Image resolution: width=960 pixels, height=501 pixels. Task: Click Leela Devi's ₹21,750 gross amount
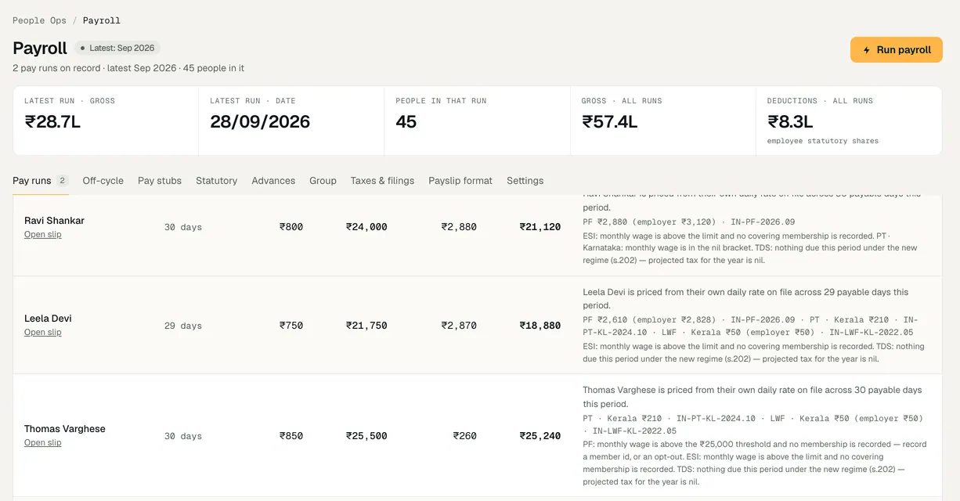[x=366, y=326]
